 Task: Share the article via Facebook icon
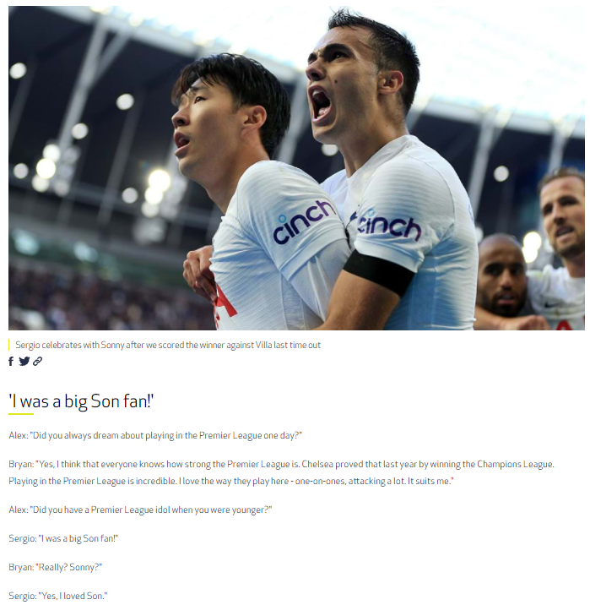[11, 362]
